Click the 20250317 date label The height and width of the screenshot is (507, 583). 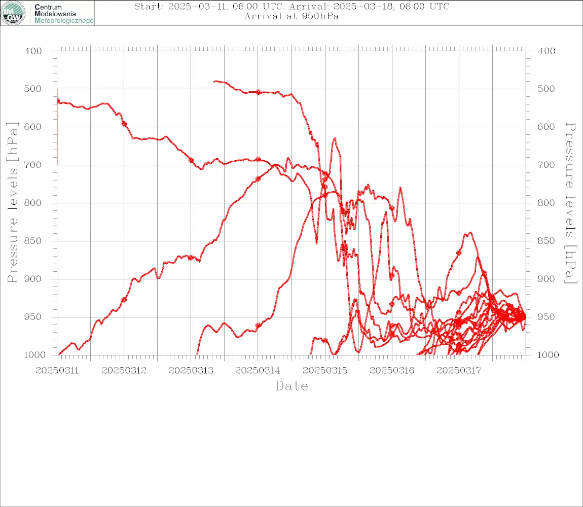pyautogui.click(x=459, y=371)
